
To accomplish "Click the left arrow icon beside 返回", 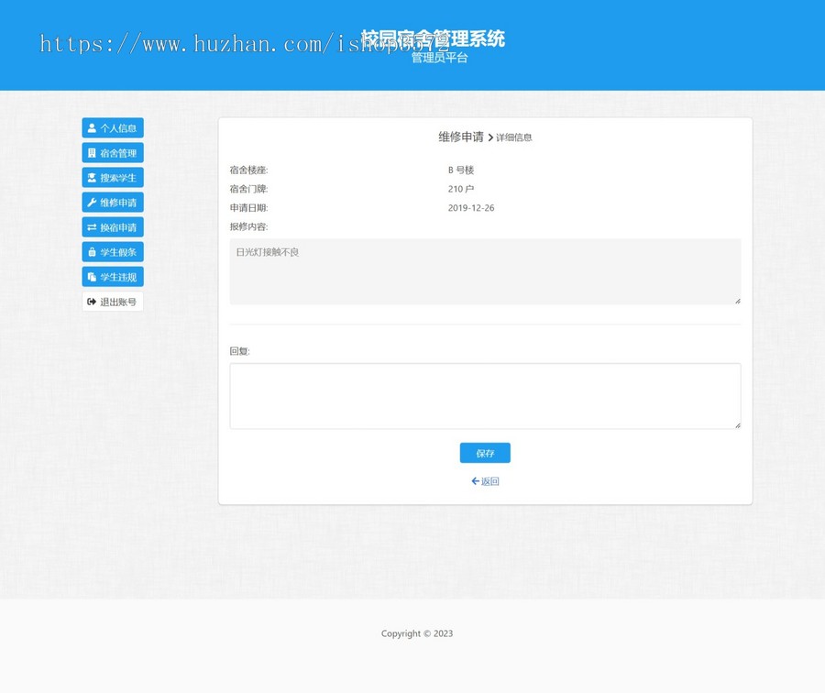I will tap(475, 481).
